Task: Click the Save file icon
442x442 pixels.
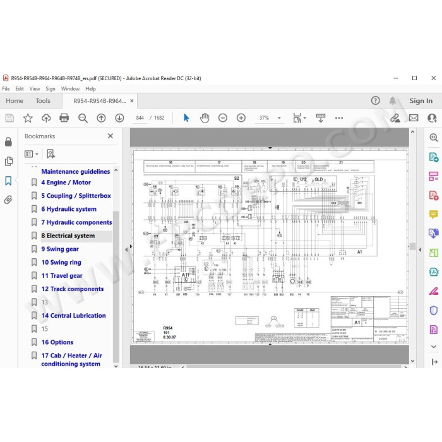Action: pos(9,118)
